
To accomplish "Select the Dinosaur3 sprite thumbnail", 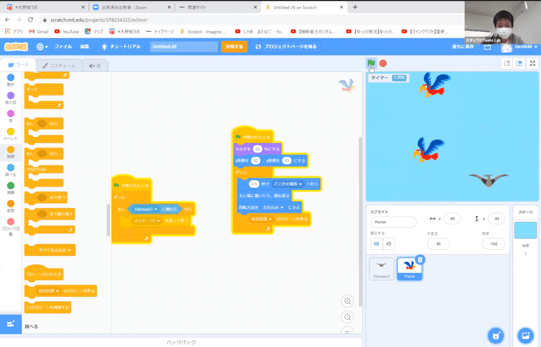I will click(381, 269).
